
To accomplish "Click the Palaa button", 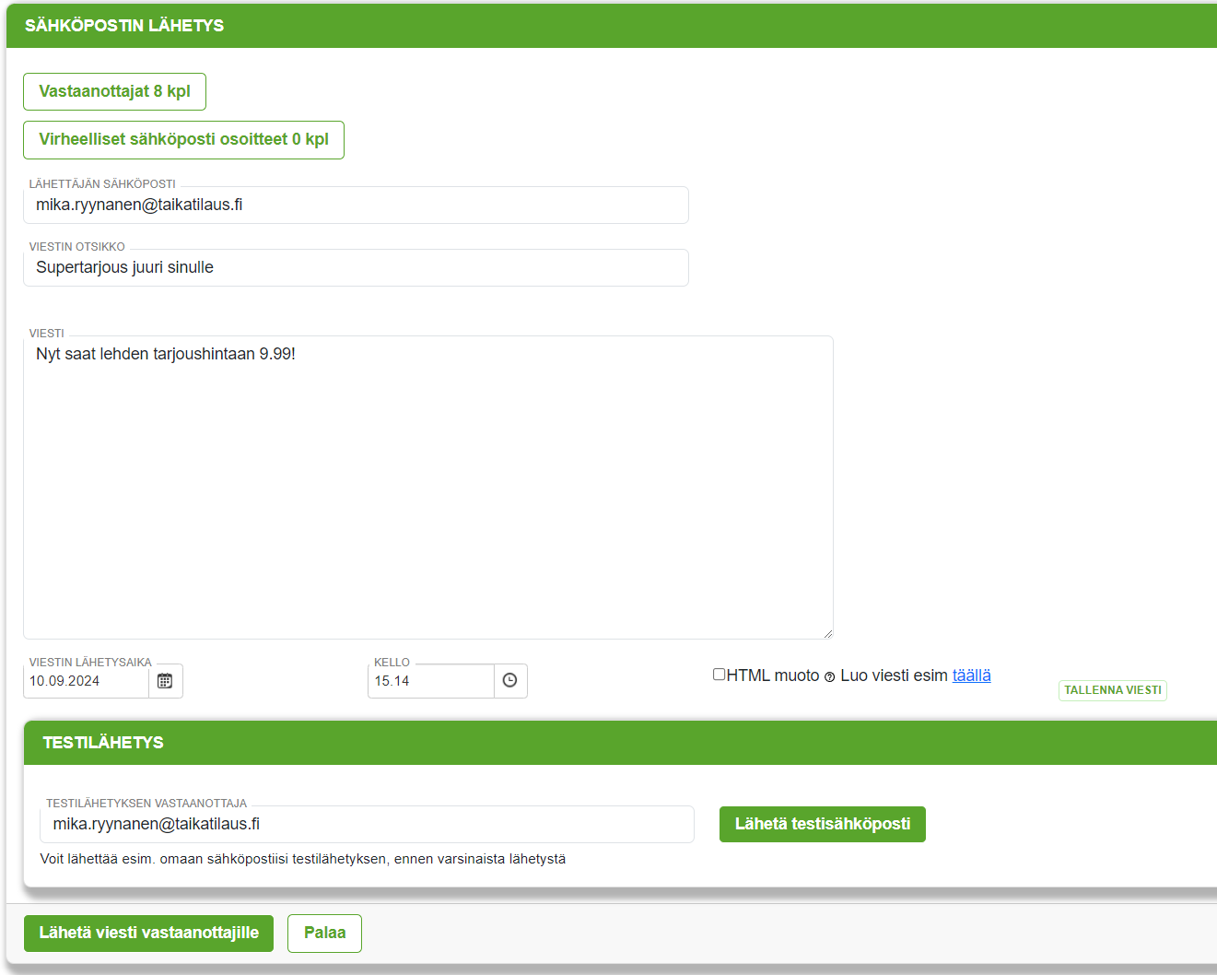I will pos(324,934).
